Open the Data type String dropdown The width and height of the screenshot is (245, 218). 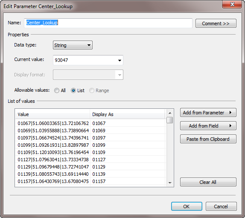coord(73,45)
